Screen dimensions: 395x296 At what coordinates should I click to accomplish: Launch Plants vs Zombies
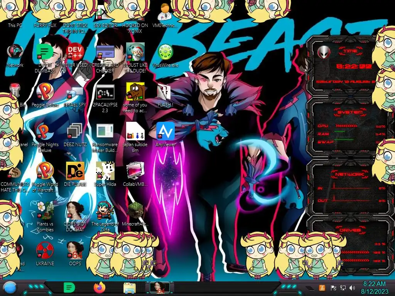[45, 217]
